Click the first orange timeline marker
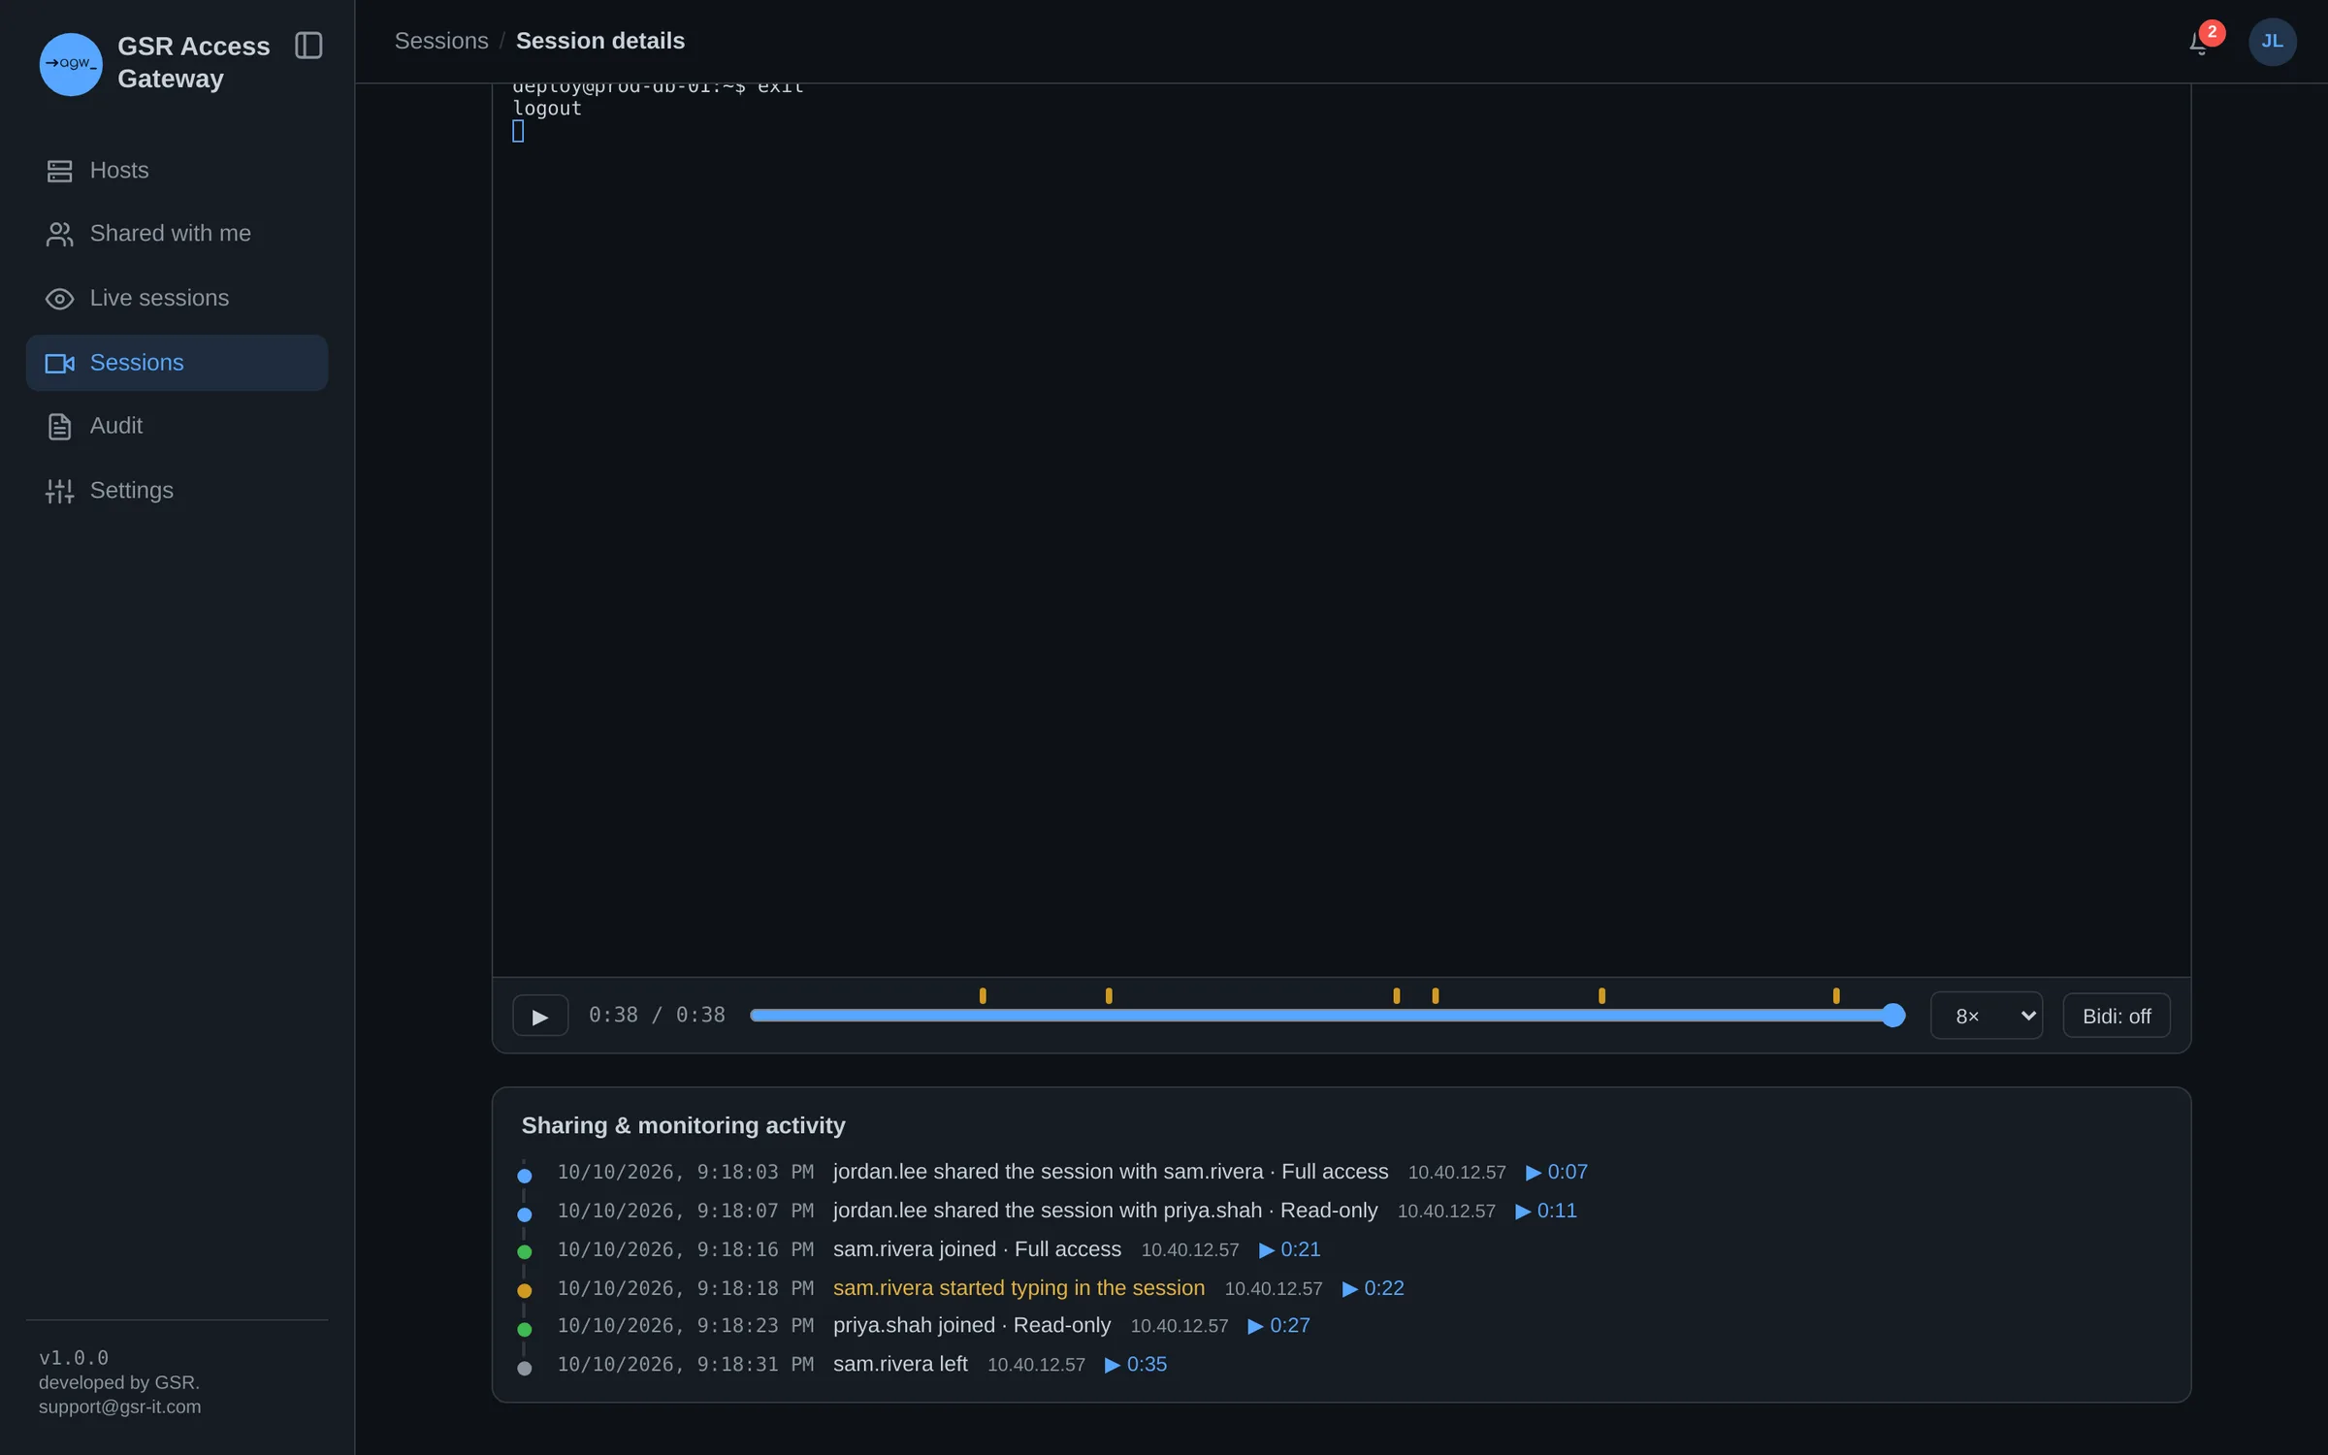This screenshot has height=1455, width=2328. click(x=983, y=995)
